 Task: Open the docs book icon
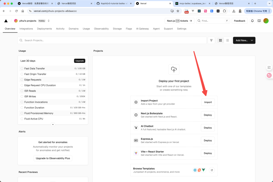pyautogui.click(x=259, y=21)
